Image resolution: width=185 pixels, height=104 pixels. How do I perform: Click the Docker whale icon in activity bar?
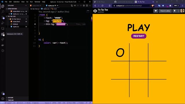click(x=3, y=45)
